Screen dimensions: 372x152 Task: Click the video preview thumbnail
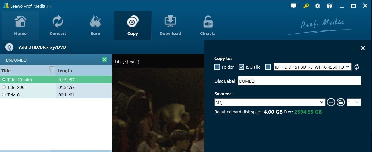coord(158,110)
